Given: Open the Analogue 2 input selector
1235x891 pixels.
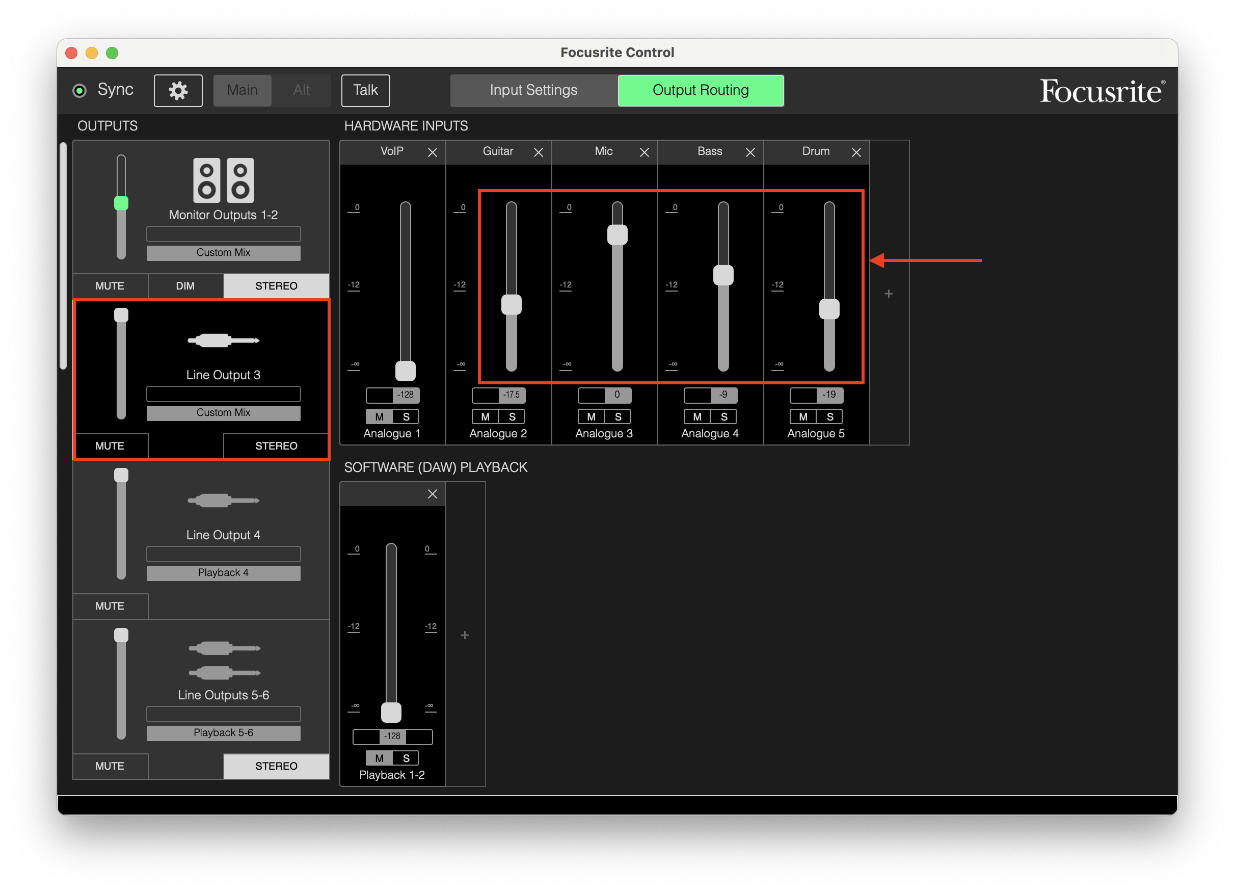Looking at the screenshot, I should [x=498, y=434].
